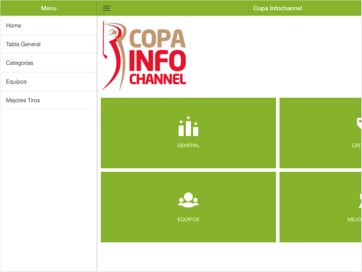Select Equipos in the side menu

49,82
